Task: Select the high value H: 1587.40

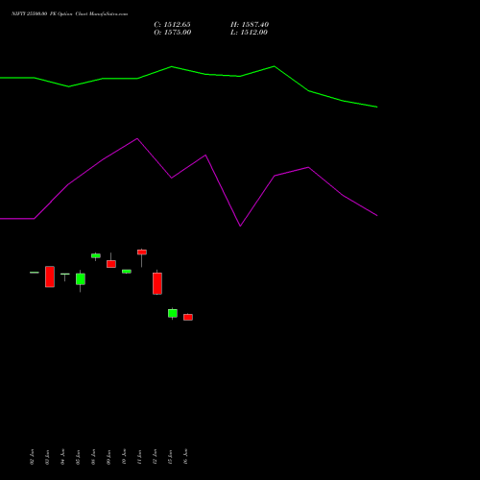Action: tap(250, 24)
